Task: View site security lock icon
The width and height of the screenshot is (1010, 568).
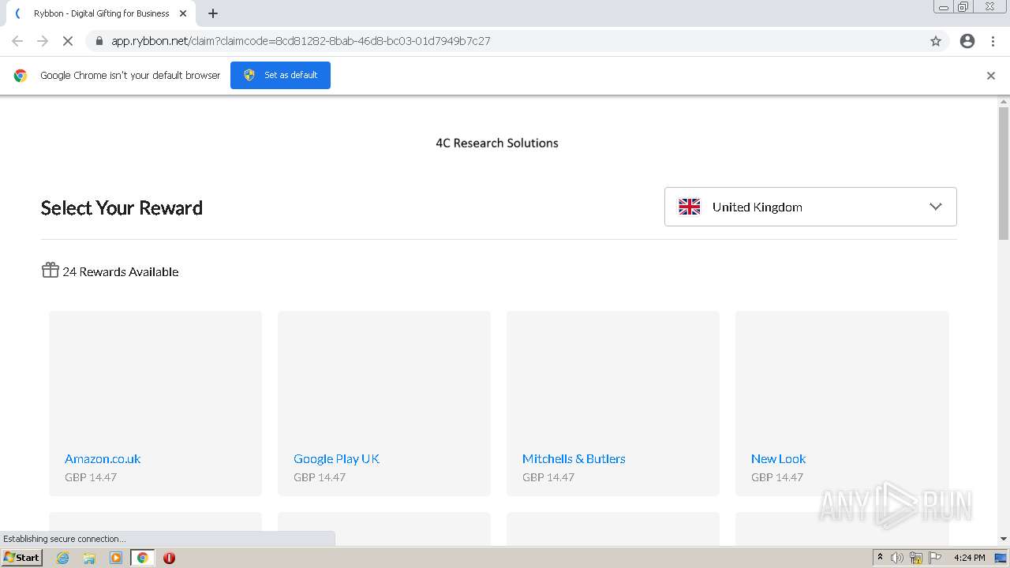Action: 99,41
